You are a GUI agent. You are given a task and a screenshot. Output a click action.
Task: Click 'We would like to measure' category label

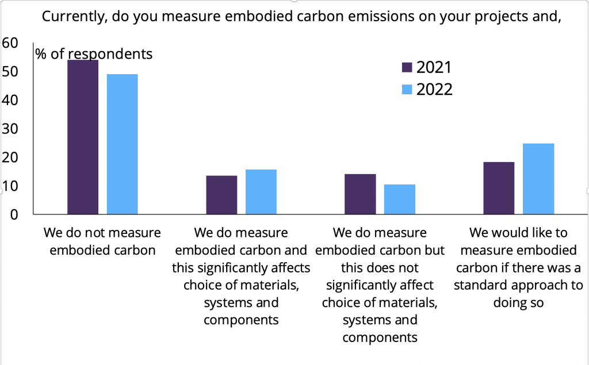[518, 267]
